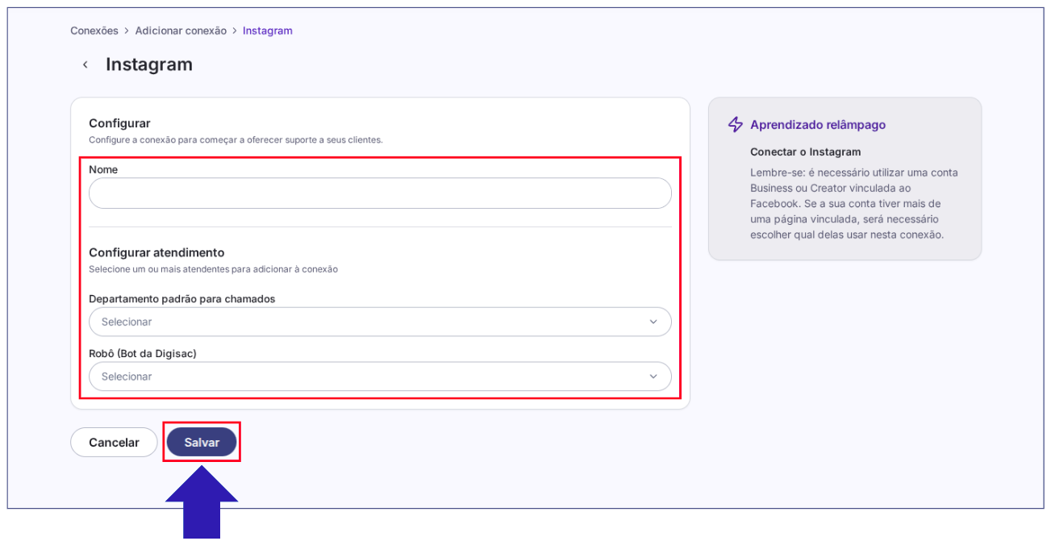Focus the Nome text field
Screen dimensions: 1051x541
379,194
